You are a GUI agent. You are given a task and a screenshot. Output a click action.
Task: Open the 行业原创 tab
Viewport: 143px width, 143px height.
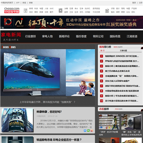pyautogui.click(x=31, y=37)
